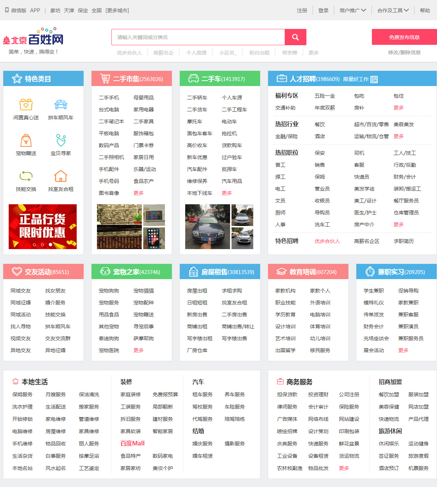Select the 宠物赠送 pet icon
The image size is (437, 487).
(26, 140)
